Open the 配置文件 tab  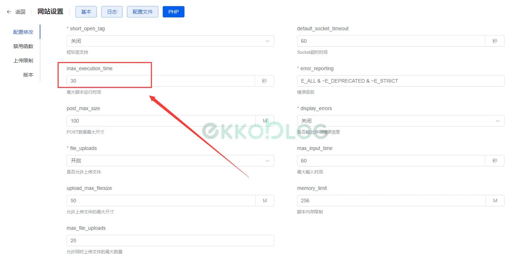143,12
